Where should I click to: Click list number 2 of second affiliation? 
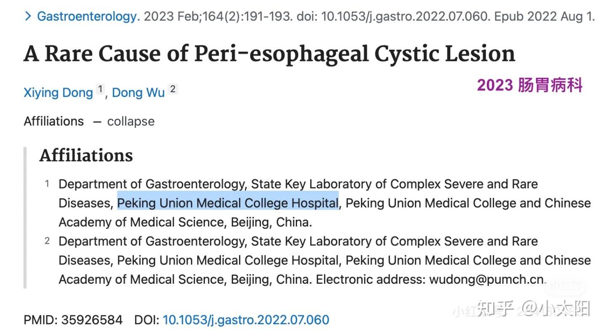[x=48, y=241]
